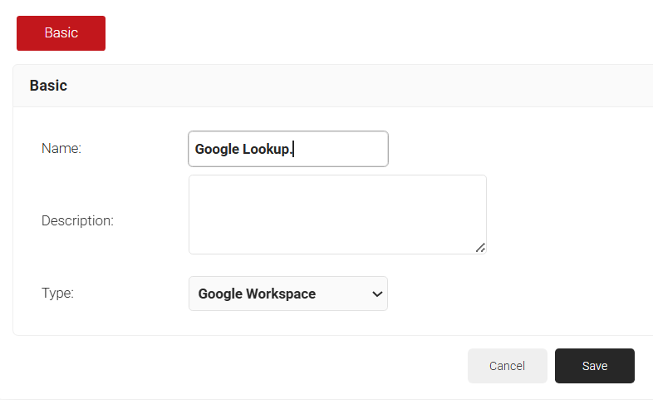
Task: Save the form with Save button
Action: [594, 366]
